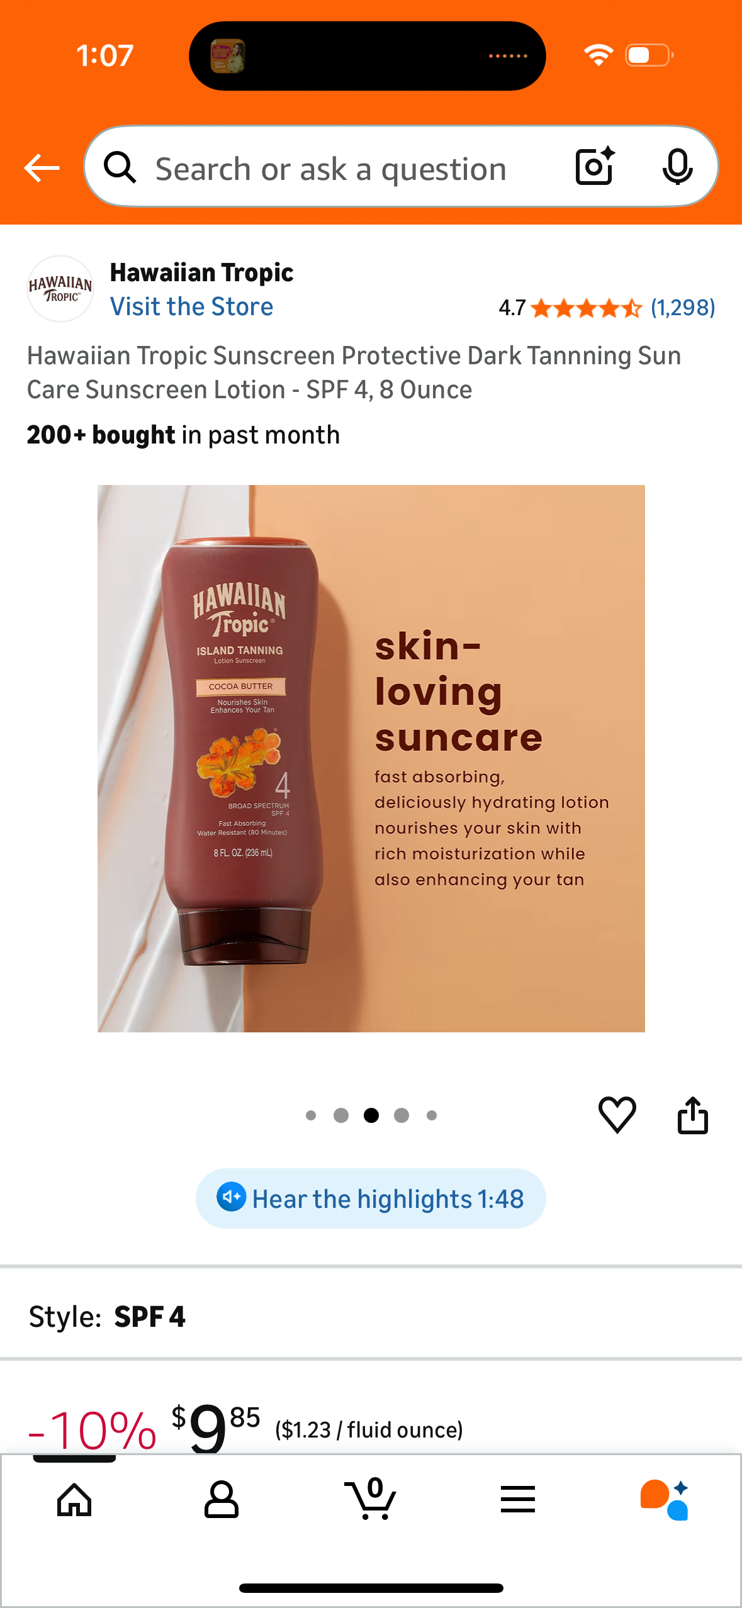
Task: Open the account profile icon
Action: click(222, 1500)
